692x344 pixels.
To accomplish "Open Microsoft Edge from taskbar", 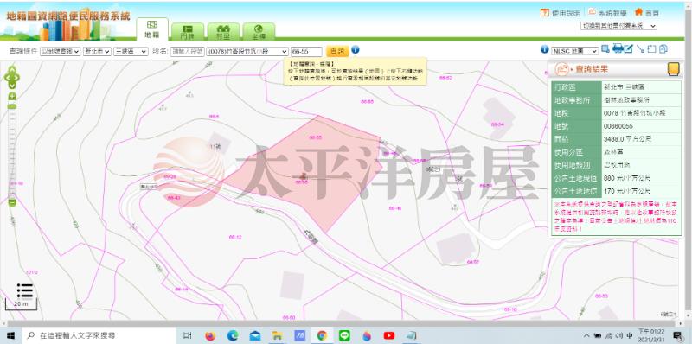I will pyautogui.click(x=233, y=335).
